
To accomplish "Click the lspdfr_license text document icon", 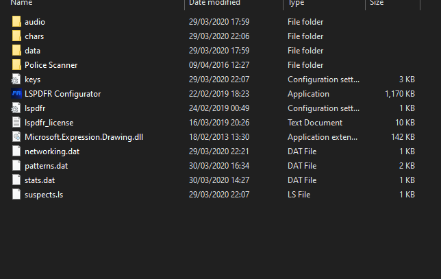I will point(16,123).
